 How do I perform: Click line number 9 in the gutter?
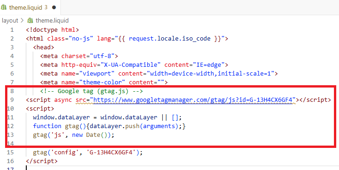[x=12, y=100]
